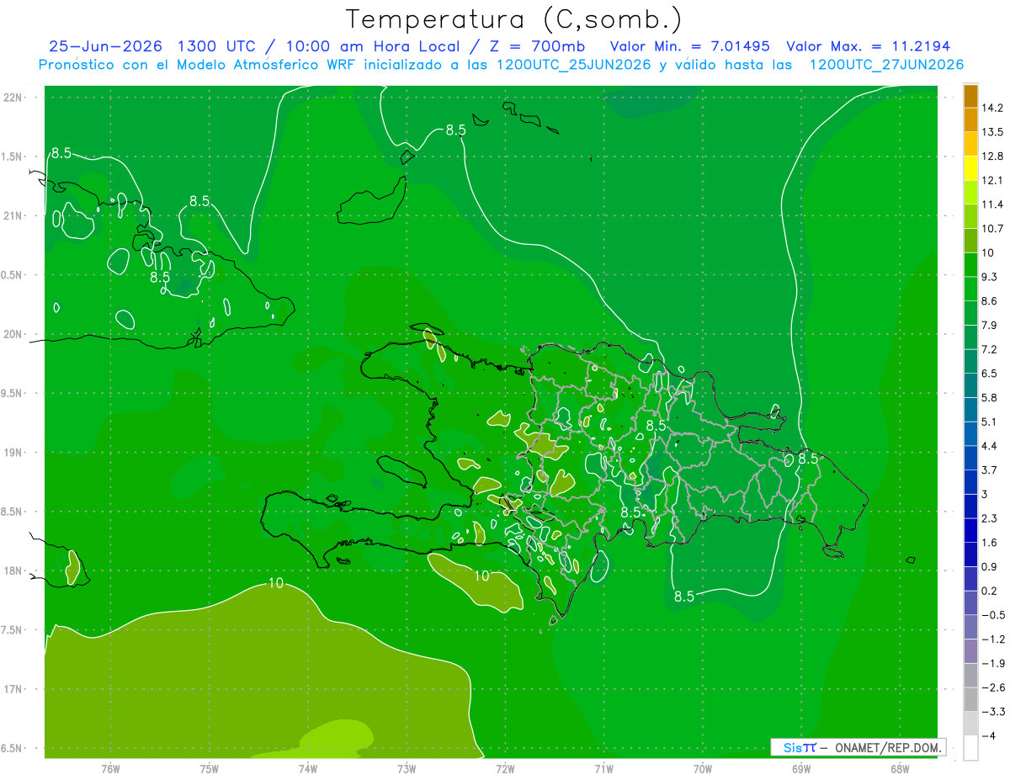Click color bar value '14.2'
1010x780 pixels.
(992, 108)
